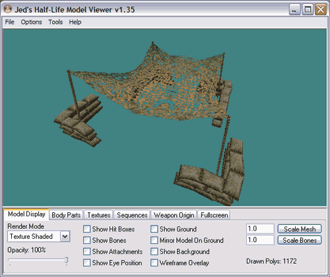
Task: Switch to the Sequences tab
Action: [132, 215]
